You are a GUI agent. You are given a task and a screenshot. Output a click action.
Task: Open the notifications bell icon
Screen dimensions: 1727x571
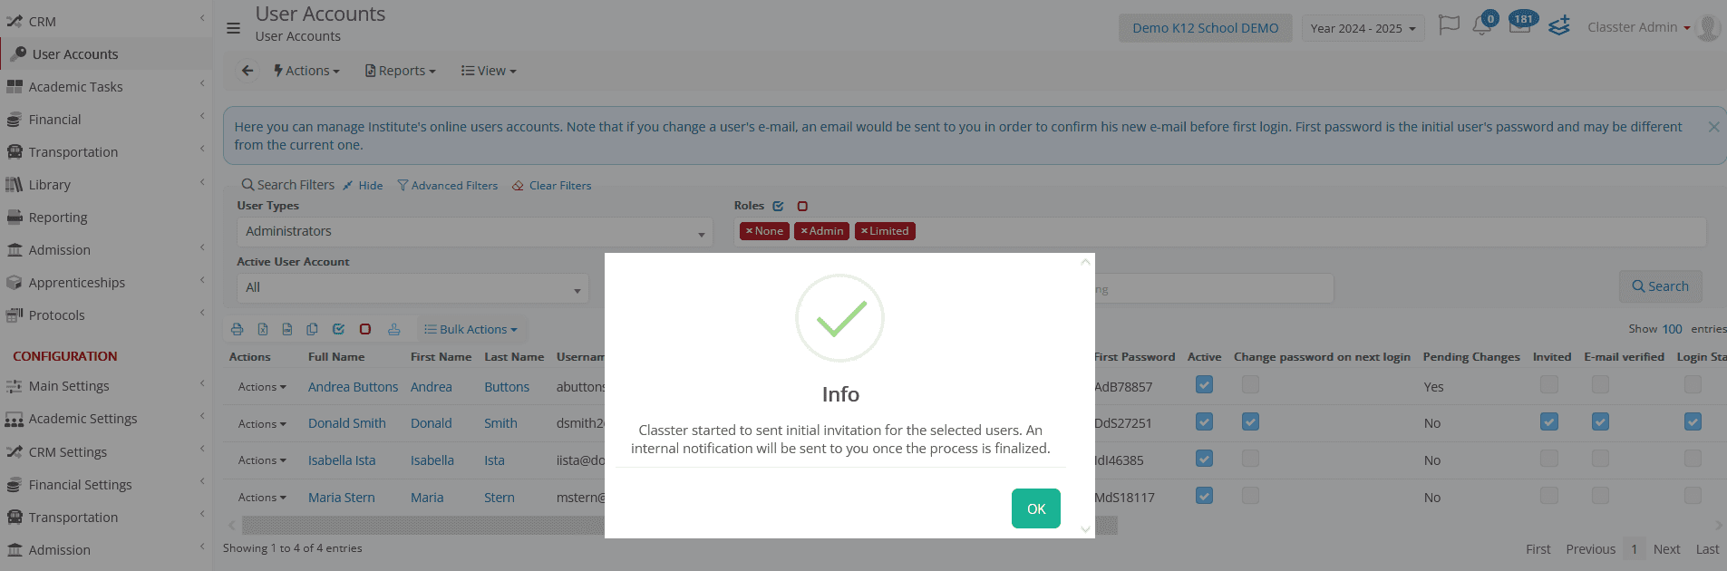click(1481, 25)
